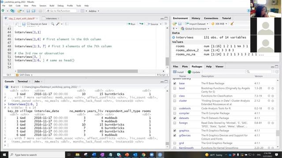This screenshot has width=282, height=158.
Task: Click the Run button in editor
Action: tap(131, 24)
